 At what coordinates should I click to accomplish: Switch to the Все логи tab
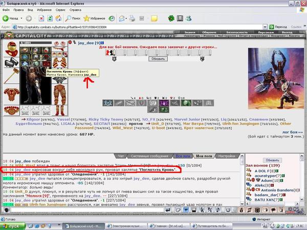click(183, 156)
